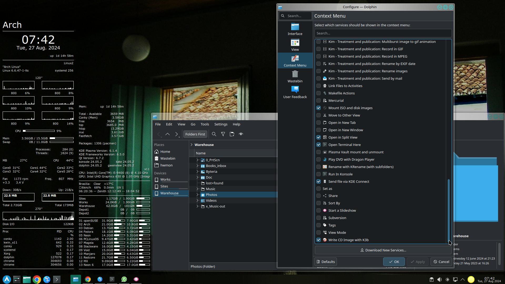
Task: Toggle hidden files with eye icon
Action: click(241, 134)
